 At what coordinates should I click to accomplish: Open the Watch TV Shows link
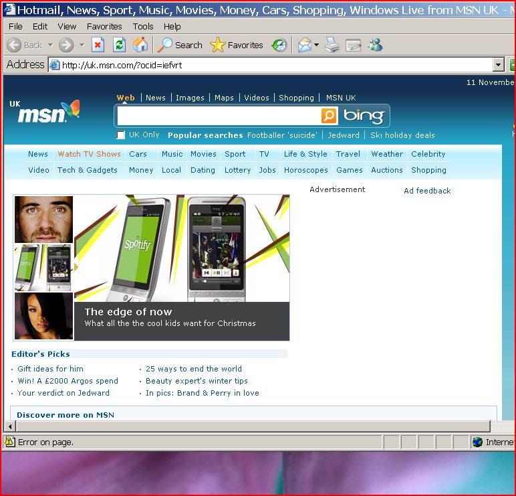[89, 154]
